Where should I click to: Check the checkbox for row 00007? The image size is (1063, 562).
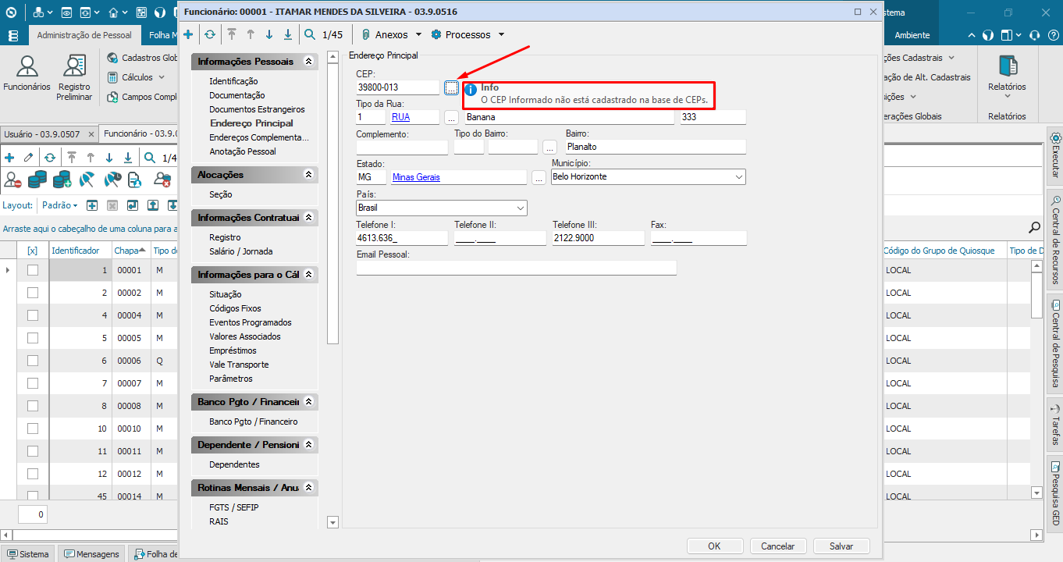point(33,383)
